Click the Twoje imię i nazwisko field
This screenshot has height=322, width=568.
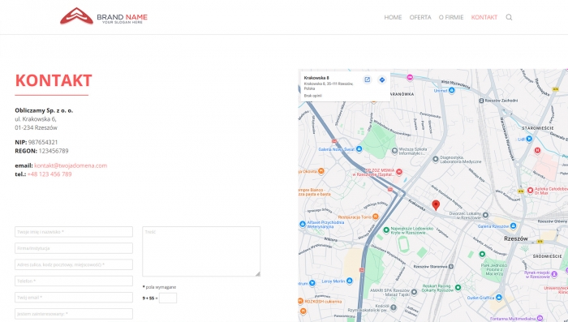pos(74,232)
